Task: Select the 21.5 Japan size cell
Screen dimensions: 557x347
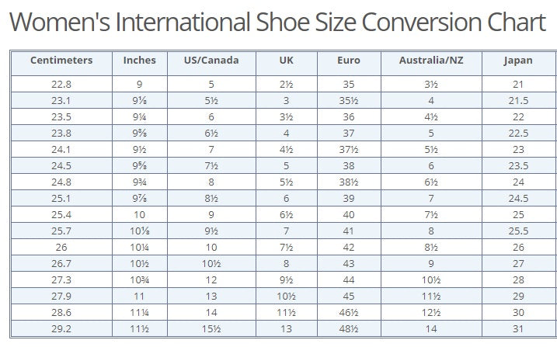Action: pos(517,100)
